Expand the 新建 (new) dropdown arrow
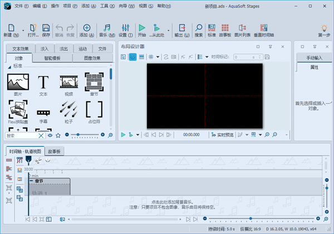334x234 pixels. (x=23, y=30)
